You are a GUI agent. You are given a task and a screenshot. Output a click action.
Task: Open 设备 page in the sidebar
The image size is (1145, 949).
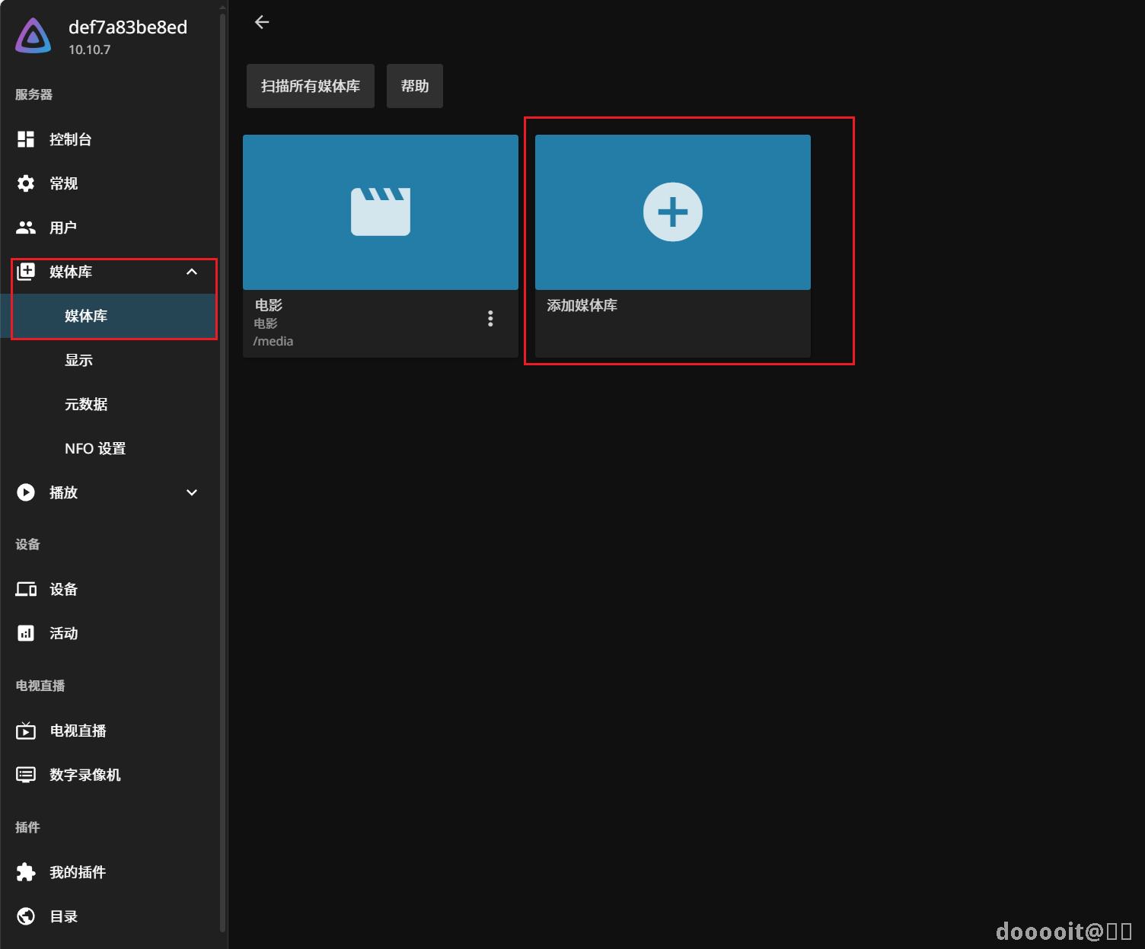109,589
